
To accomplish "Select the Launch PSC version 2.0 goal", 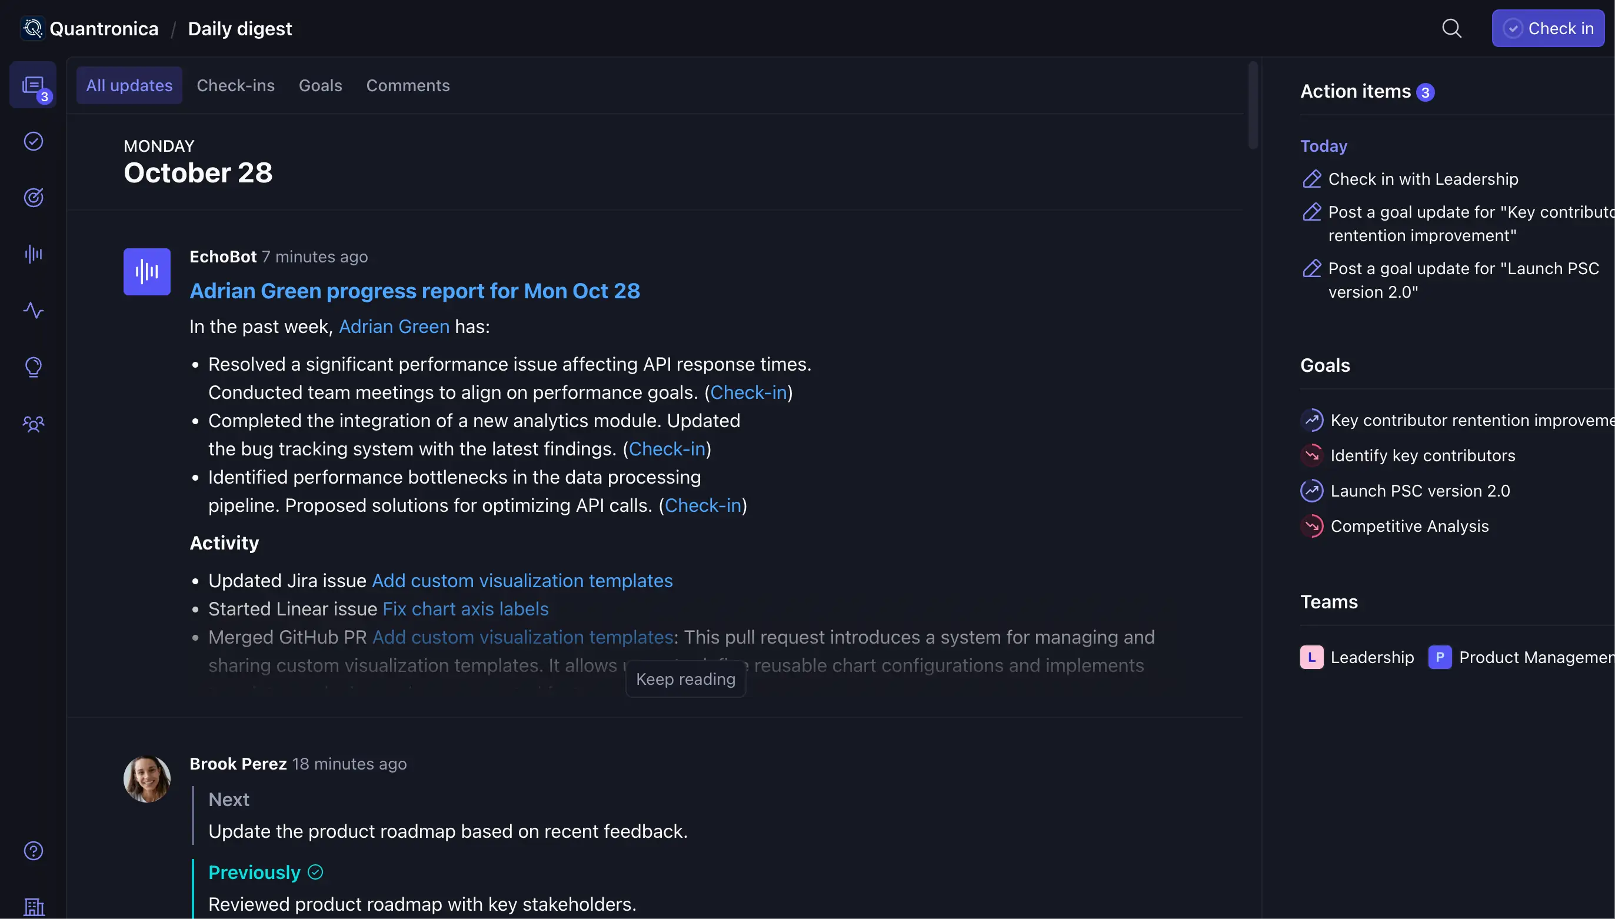I will pos(1419,491).
